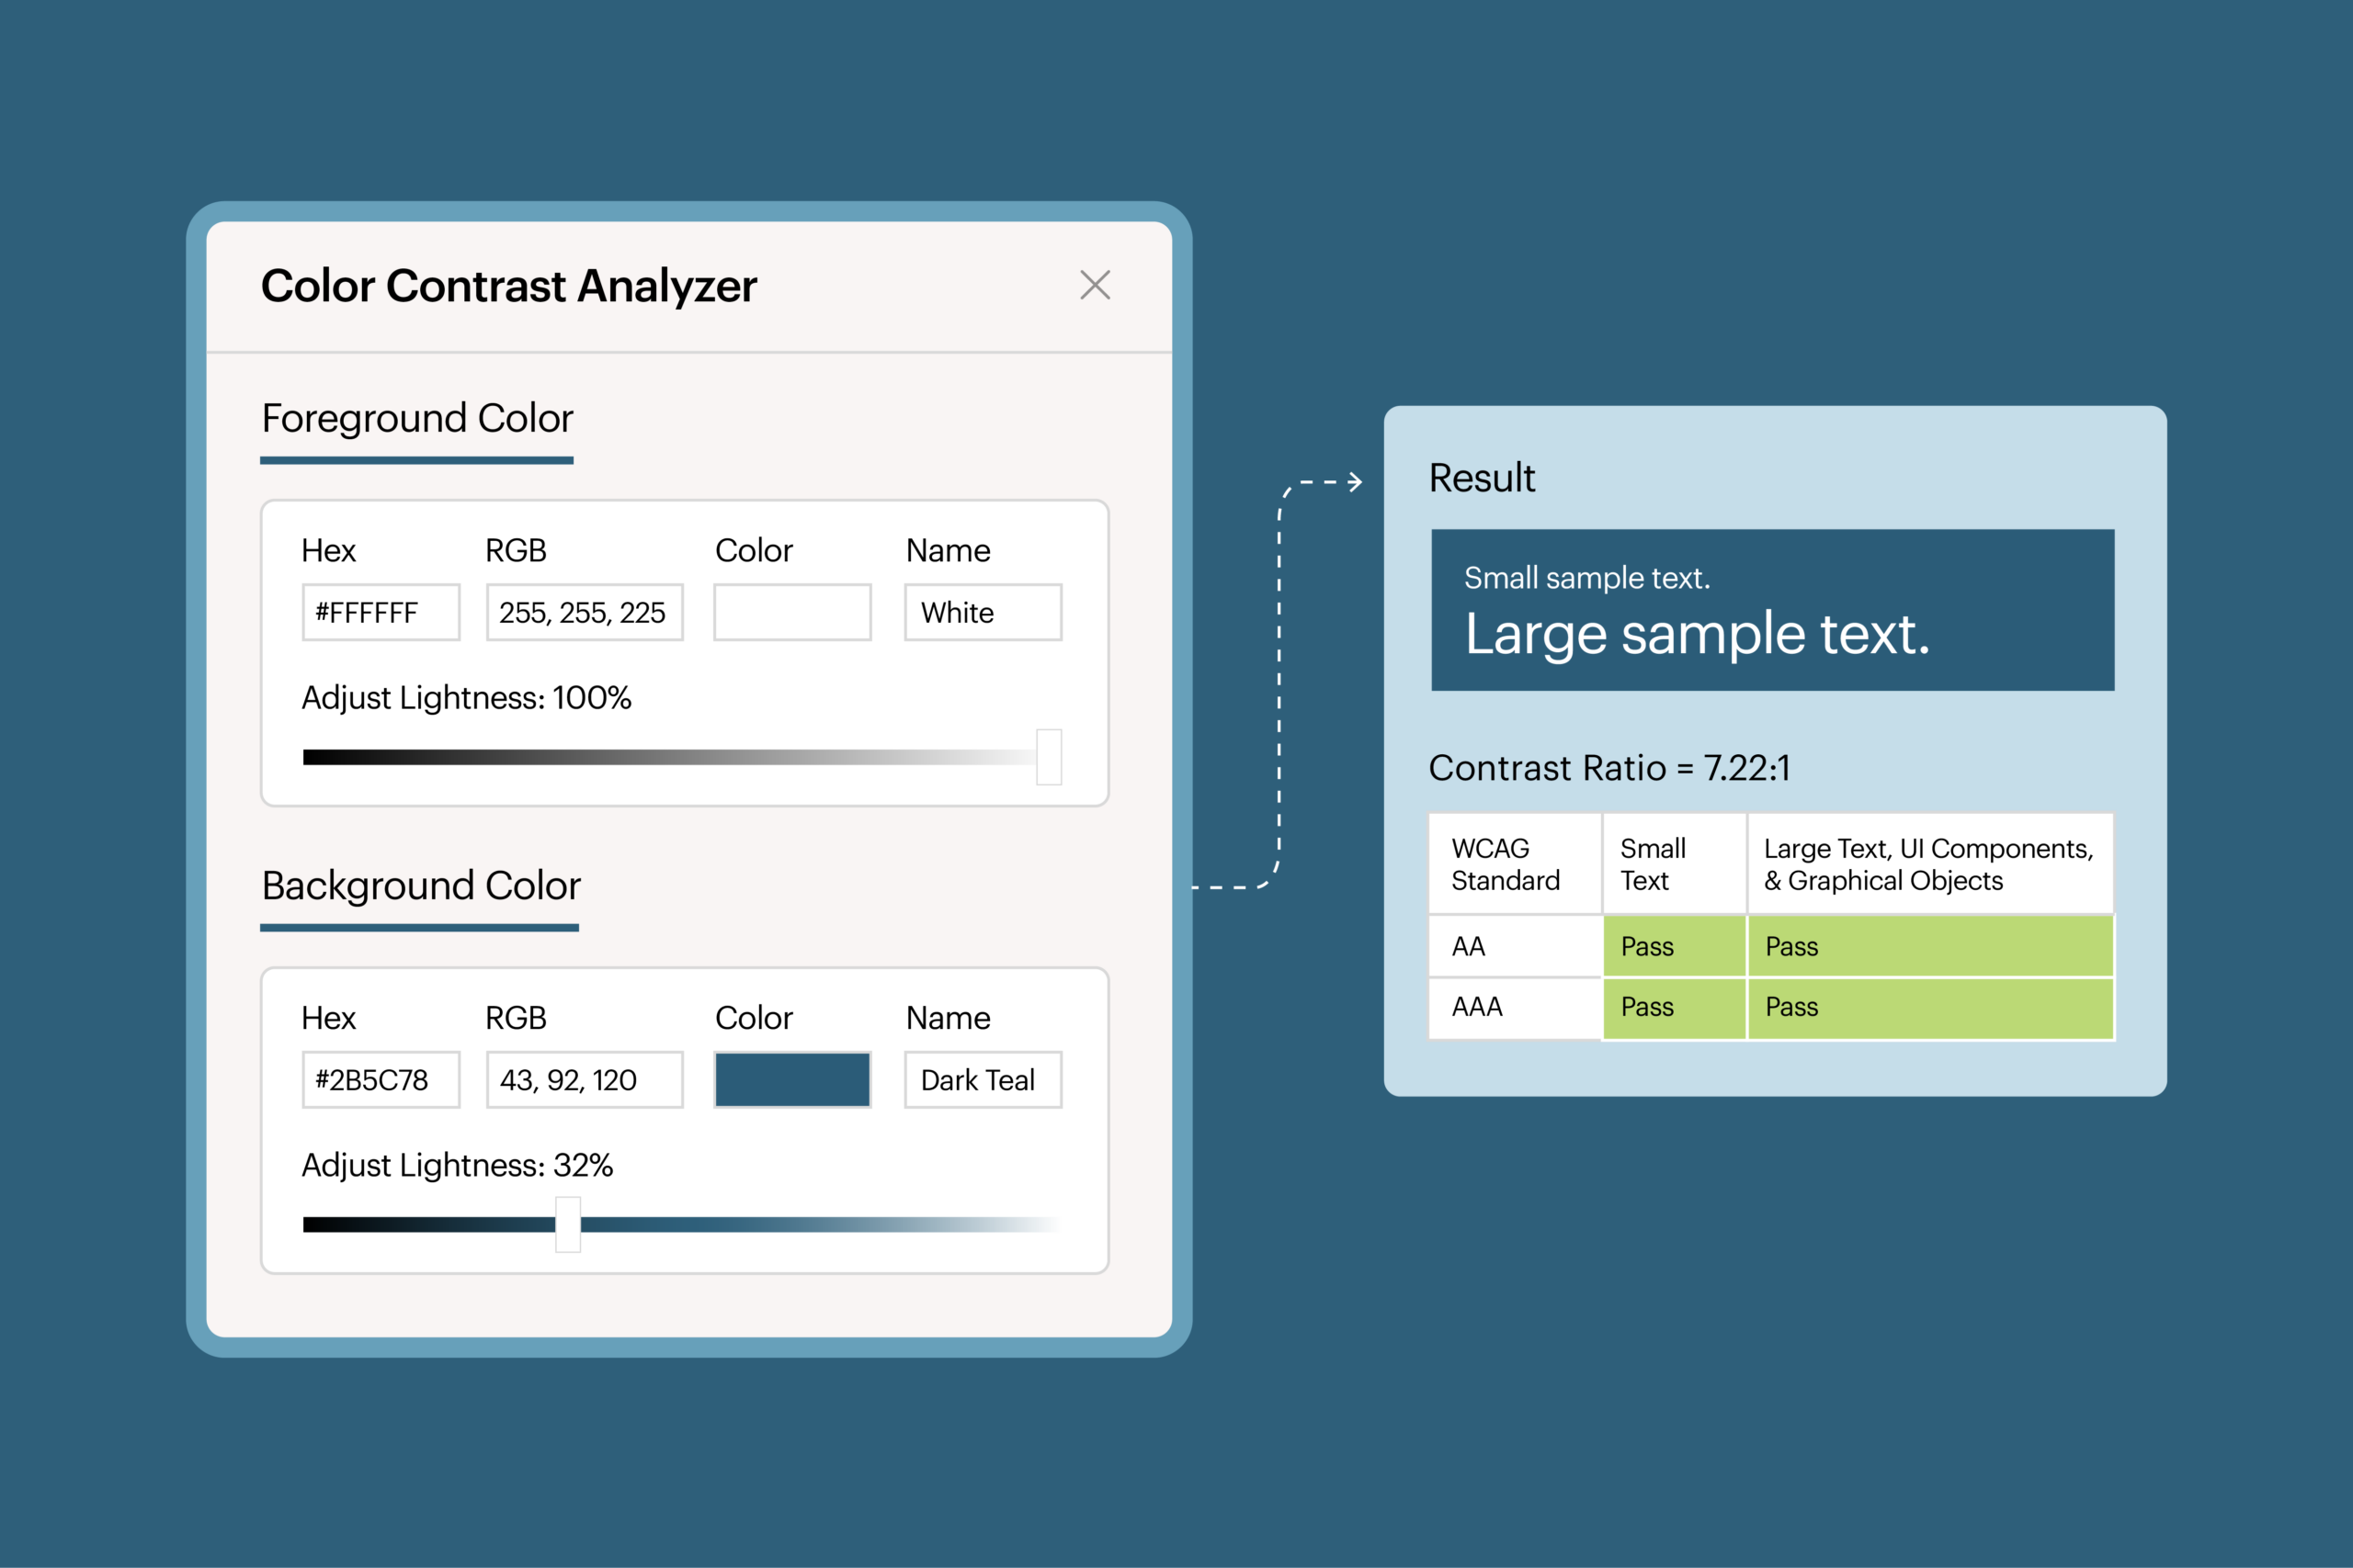Select the foreground Name field showing White
Viewport: 2353px width, 1568px height.
[982, 612]
